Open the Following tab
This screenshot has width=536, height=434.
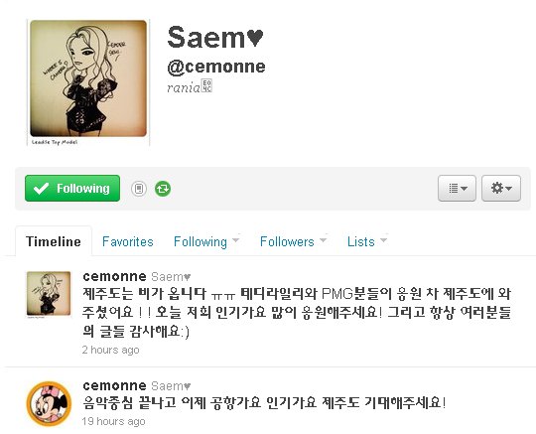coord(201,241)
